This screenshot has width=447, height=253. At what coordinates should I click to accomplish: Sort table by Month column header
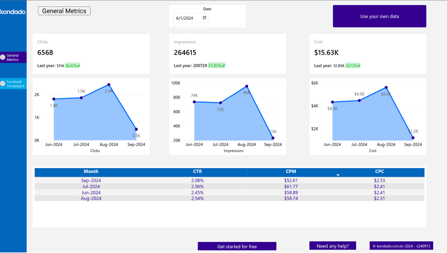(91, 171)
